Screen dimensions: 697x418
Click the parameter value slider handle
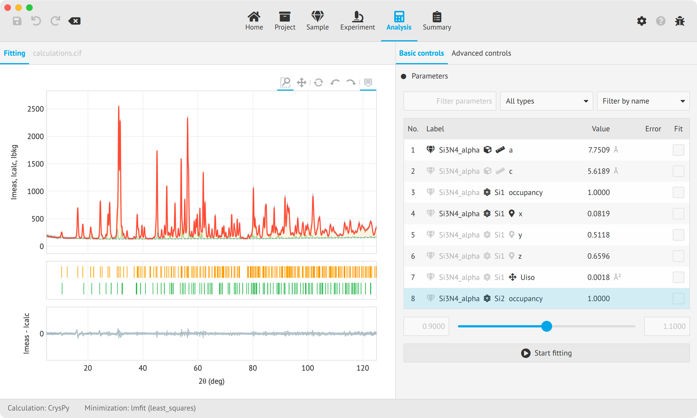(547, 326)
